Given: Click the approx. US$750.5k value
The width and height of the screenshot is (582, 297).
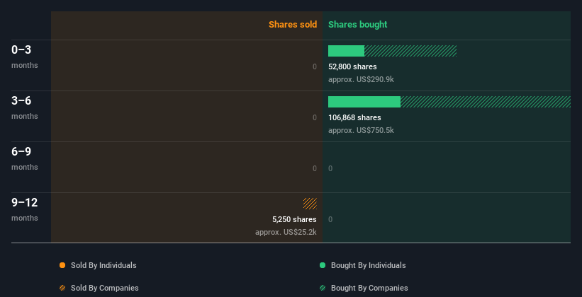Looking at the screenshot, I should [x=361, y=130].
